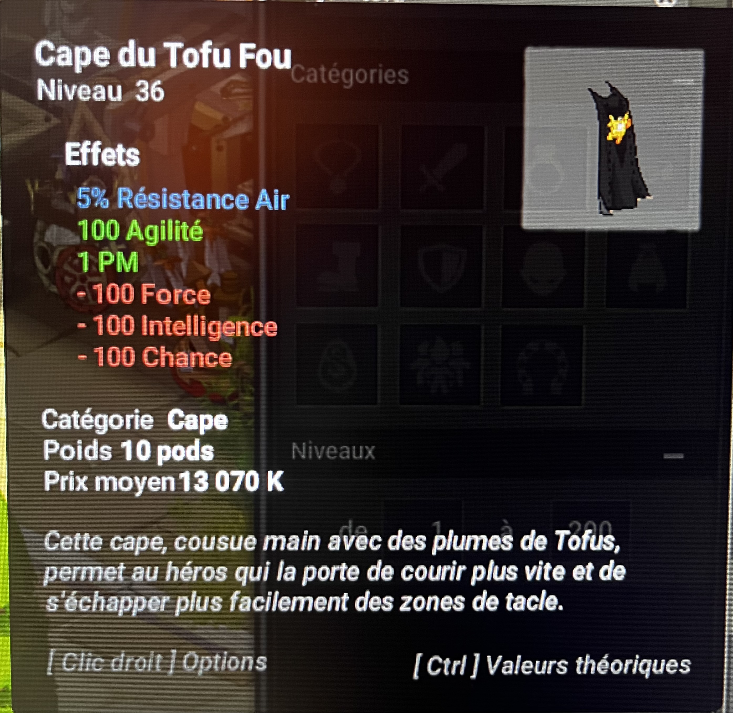The width and height of the screenshot is (733, 713).
Task: Choose the pets group category icon
Action: 440,365
